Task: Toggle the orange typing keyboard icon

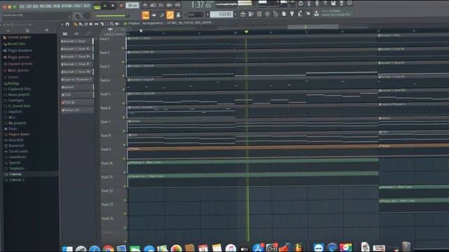Action: [x=145, y=15]
